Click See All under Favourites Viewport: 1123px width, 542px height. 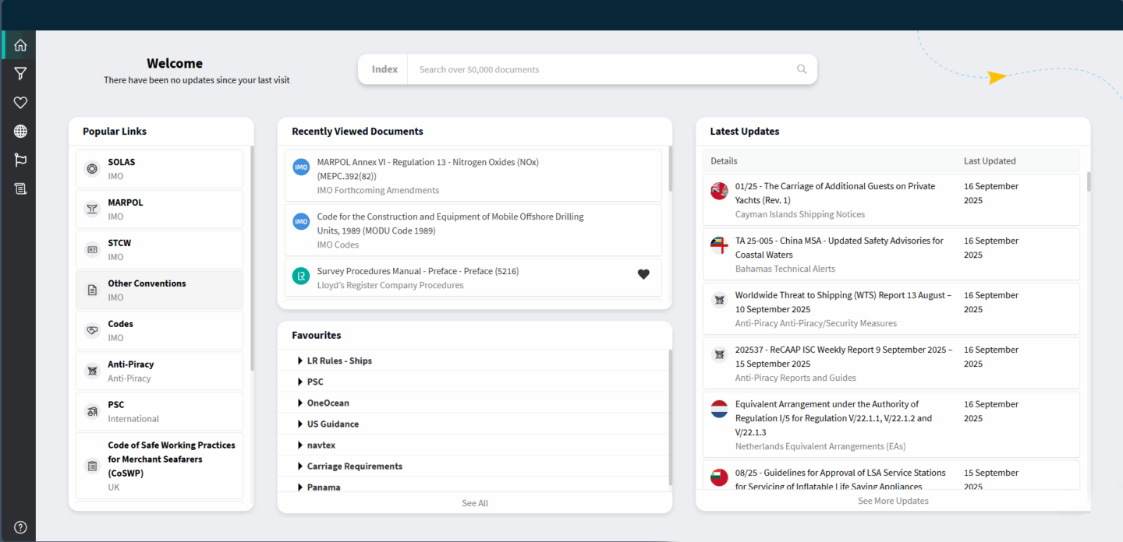[474, 503]
